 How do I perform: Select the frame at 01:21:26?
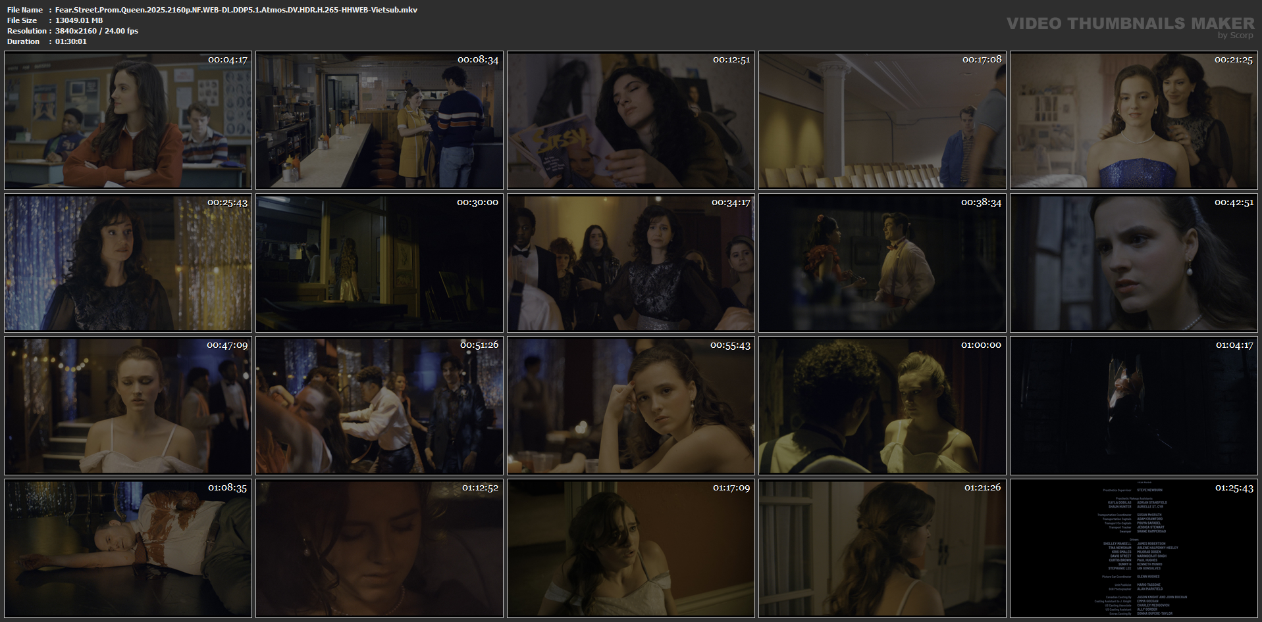click(882, 548)
